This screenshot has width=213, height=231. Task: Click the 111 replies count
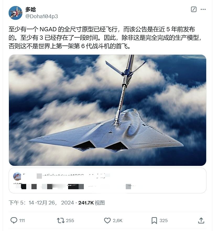click(x=22, y=220)
